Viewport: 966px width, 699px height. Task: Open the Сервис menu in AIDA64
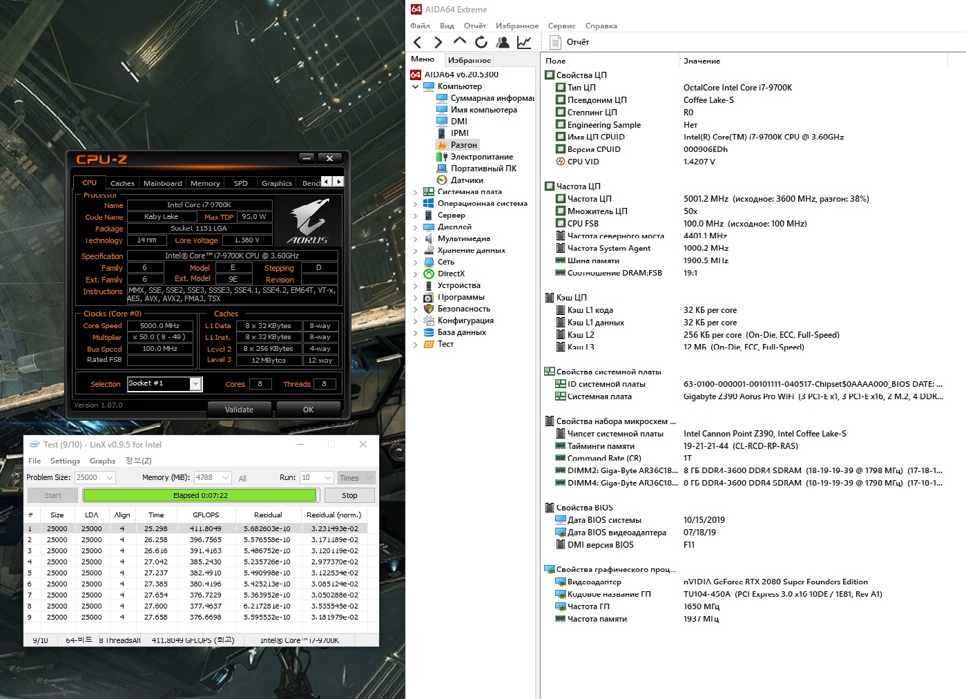561,26
